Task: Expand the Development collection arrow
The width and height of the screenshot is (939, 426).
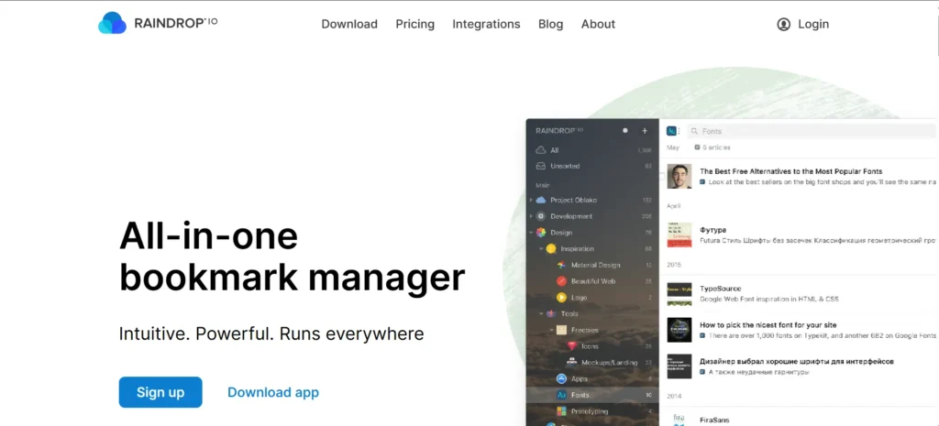Action: pyautogui.click(x=531, y=216)
